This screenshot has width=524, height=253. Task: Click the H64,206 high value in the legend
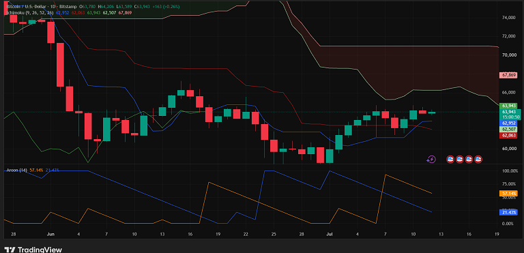pos(106,7)
